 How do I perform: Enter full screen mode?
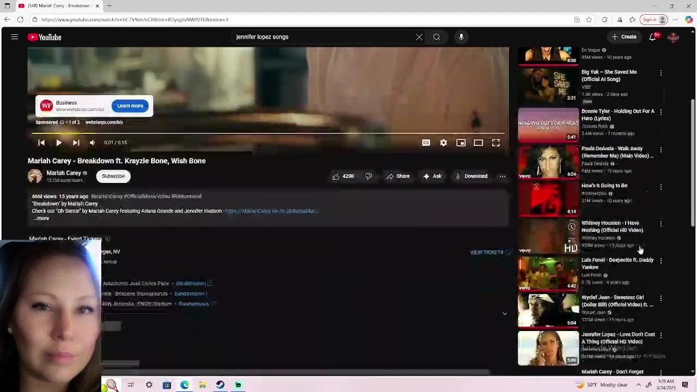point(496,143)
